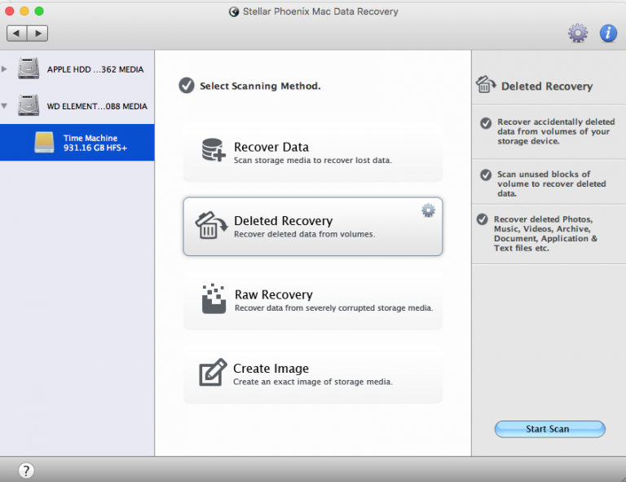626x482 pixels.
Task: Click the Deleted Recovery trash can icon
Action: [211, 225]
